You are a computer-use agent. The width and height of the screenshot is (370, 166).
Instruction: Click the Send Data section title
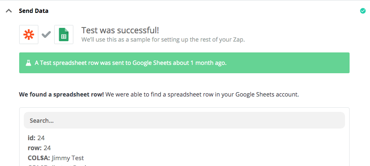coord(33,11)
